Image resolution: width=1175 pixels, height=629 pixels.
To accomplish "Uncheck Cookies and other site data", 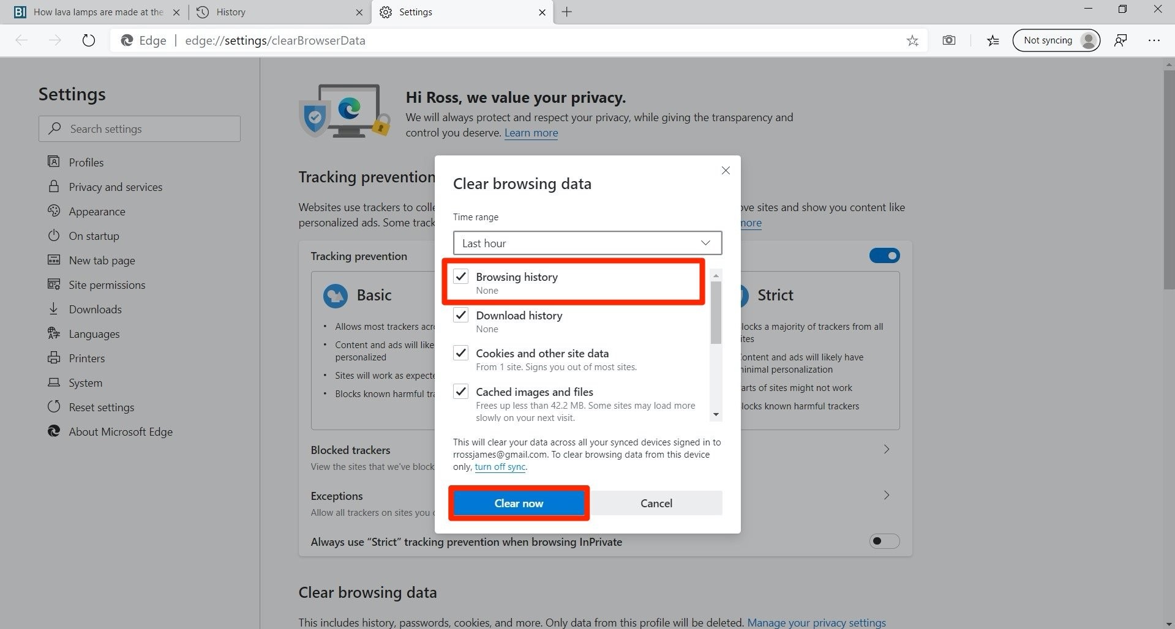I will (x=460, y=353).
